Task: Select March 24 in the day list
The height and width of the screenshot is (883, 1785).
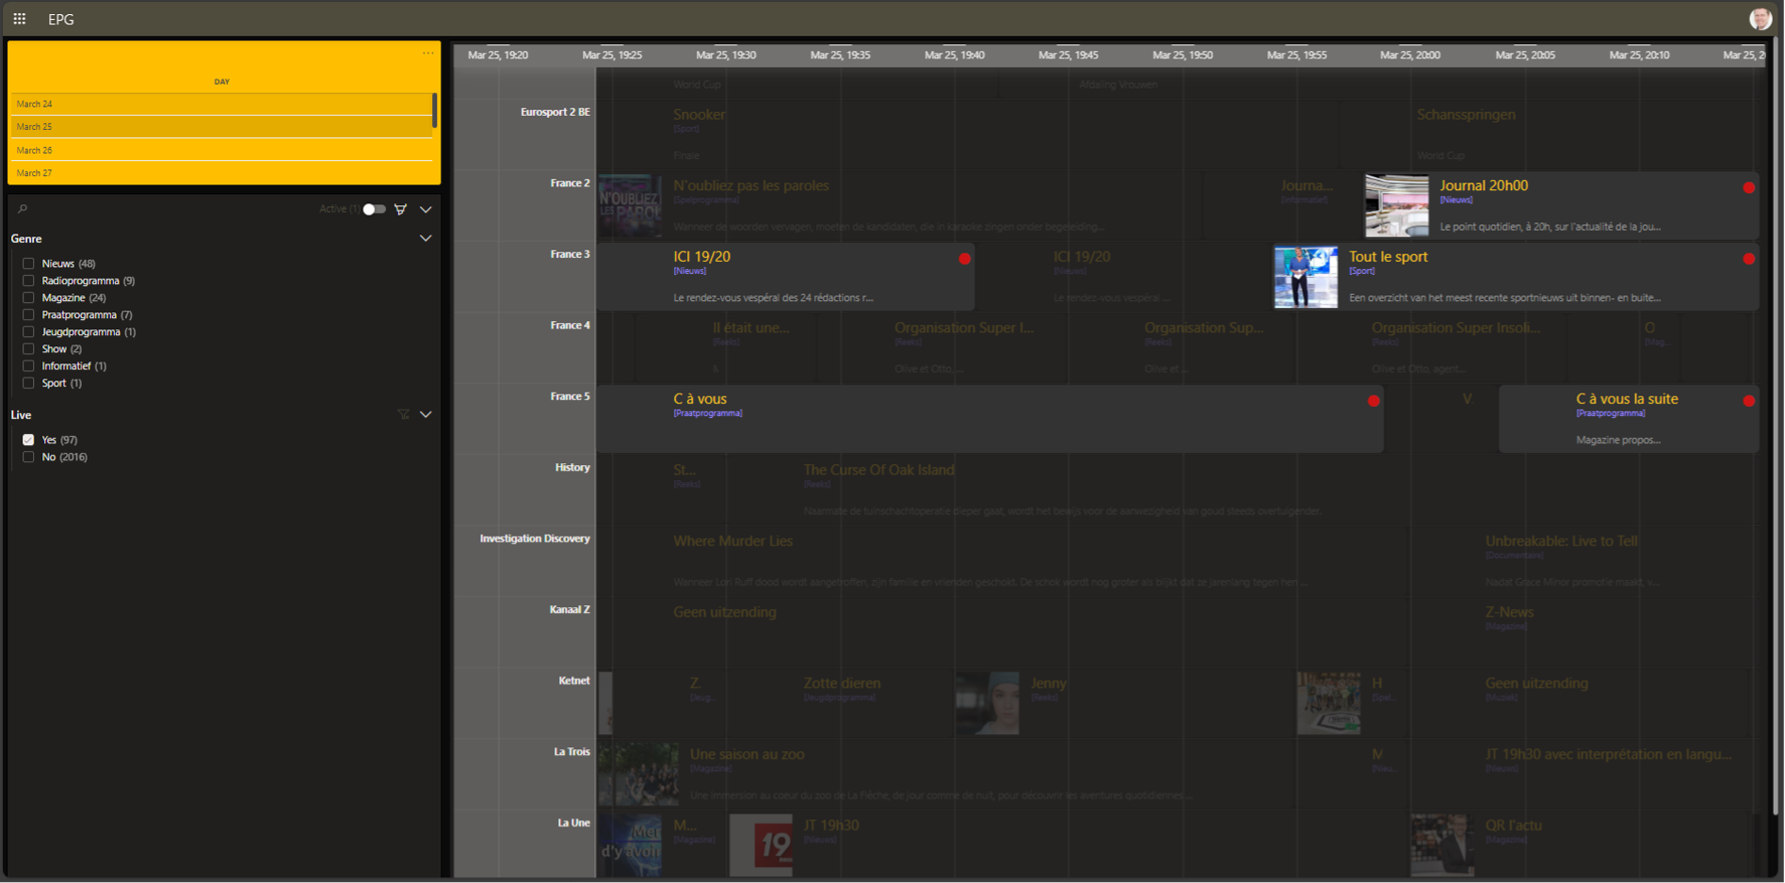Action: pos(220,104)
